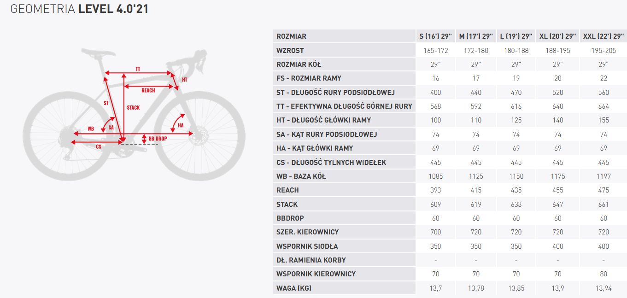The image size is (627, 298).
Task: Click the CS label under rear wheel
Action: click(99, 146)
